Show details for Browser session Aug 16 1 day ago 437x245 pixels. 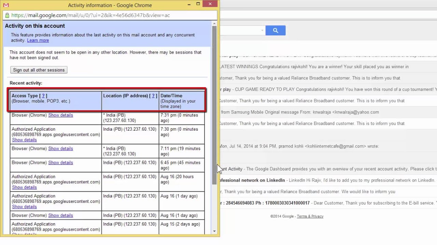pyautogui.click(x=60, y=215)
